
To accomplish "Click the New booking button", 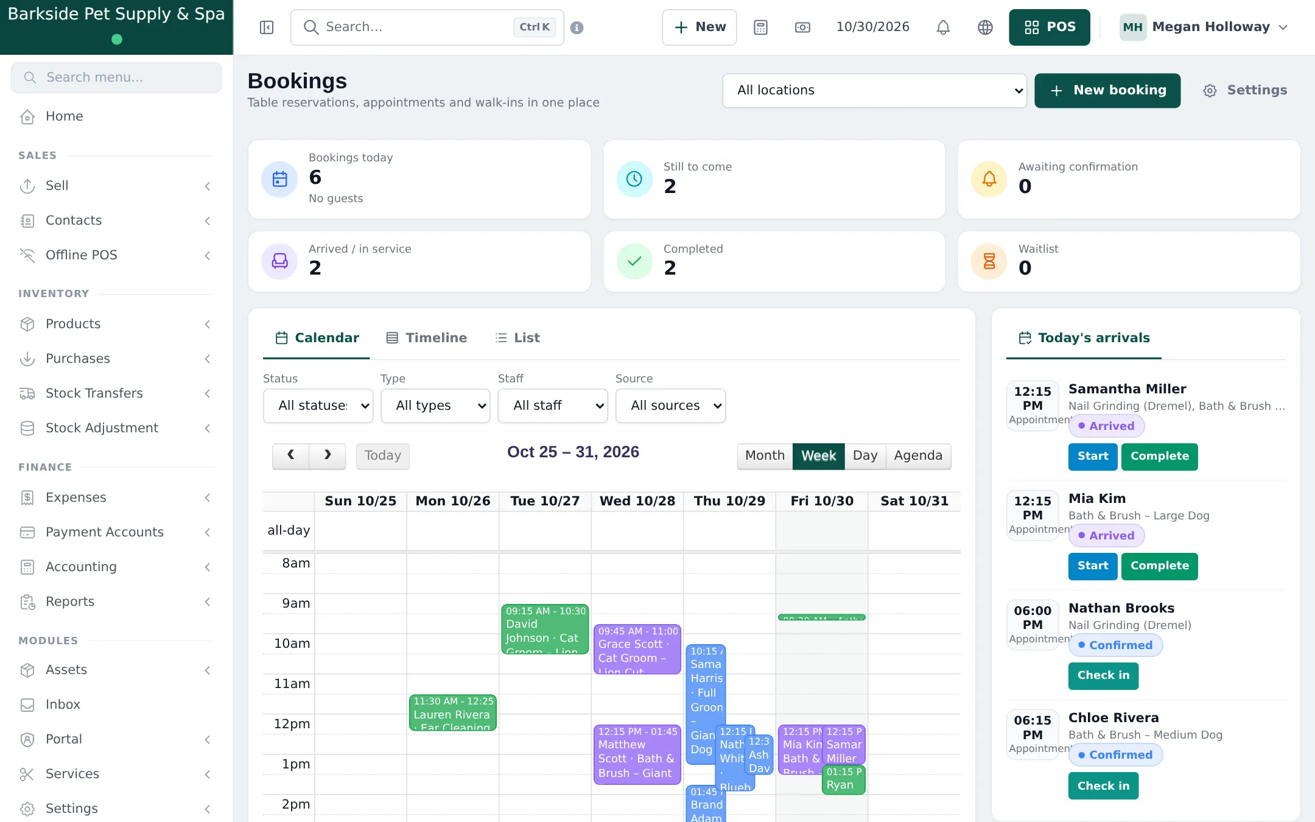I will (1107, 91).
